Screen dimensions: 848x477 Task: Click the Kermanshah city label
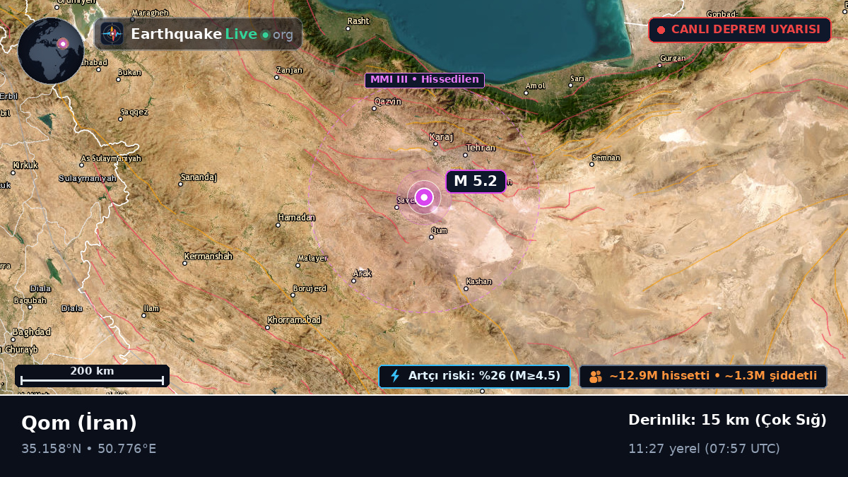tap(208, 256)
